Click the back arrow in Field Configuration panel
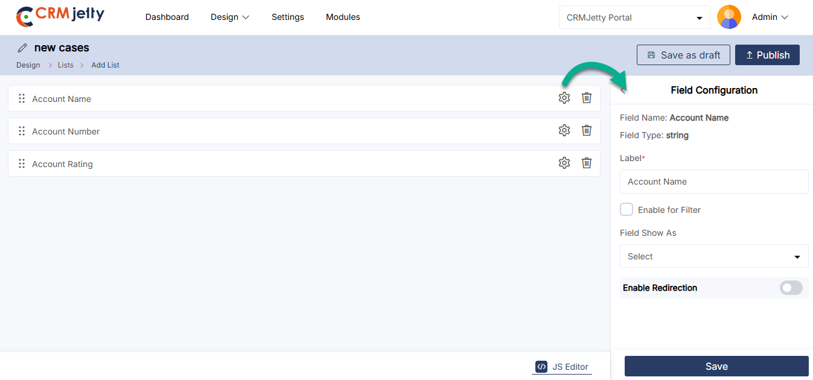The height and width of the screenshot is (380, 813). [623, 90]
